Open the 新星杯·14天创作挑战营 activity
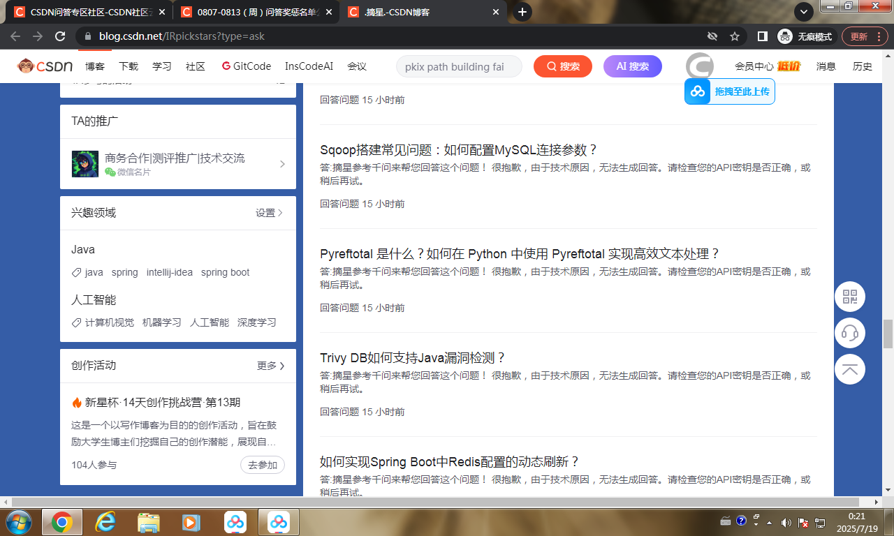The width and height of the screenshot is (894, 536). (x=163, y=403)
